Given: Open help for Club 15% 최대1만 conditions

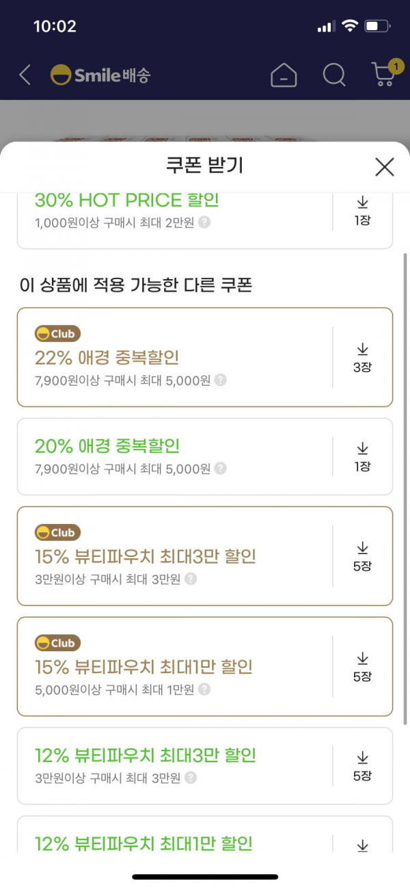Looking at the screenshot, I should (204, 690).
